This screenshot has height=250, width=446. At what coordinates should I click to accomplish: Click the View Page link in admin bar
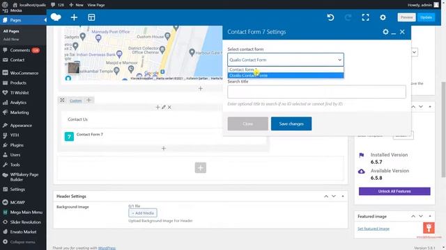pos(96,5)
